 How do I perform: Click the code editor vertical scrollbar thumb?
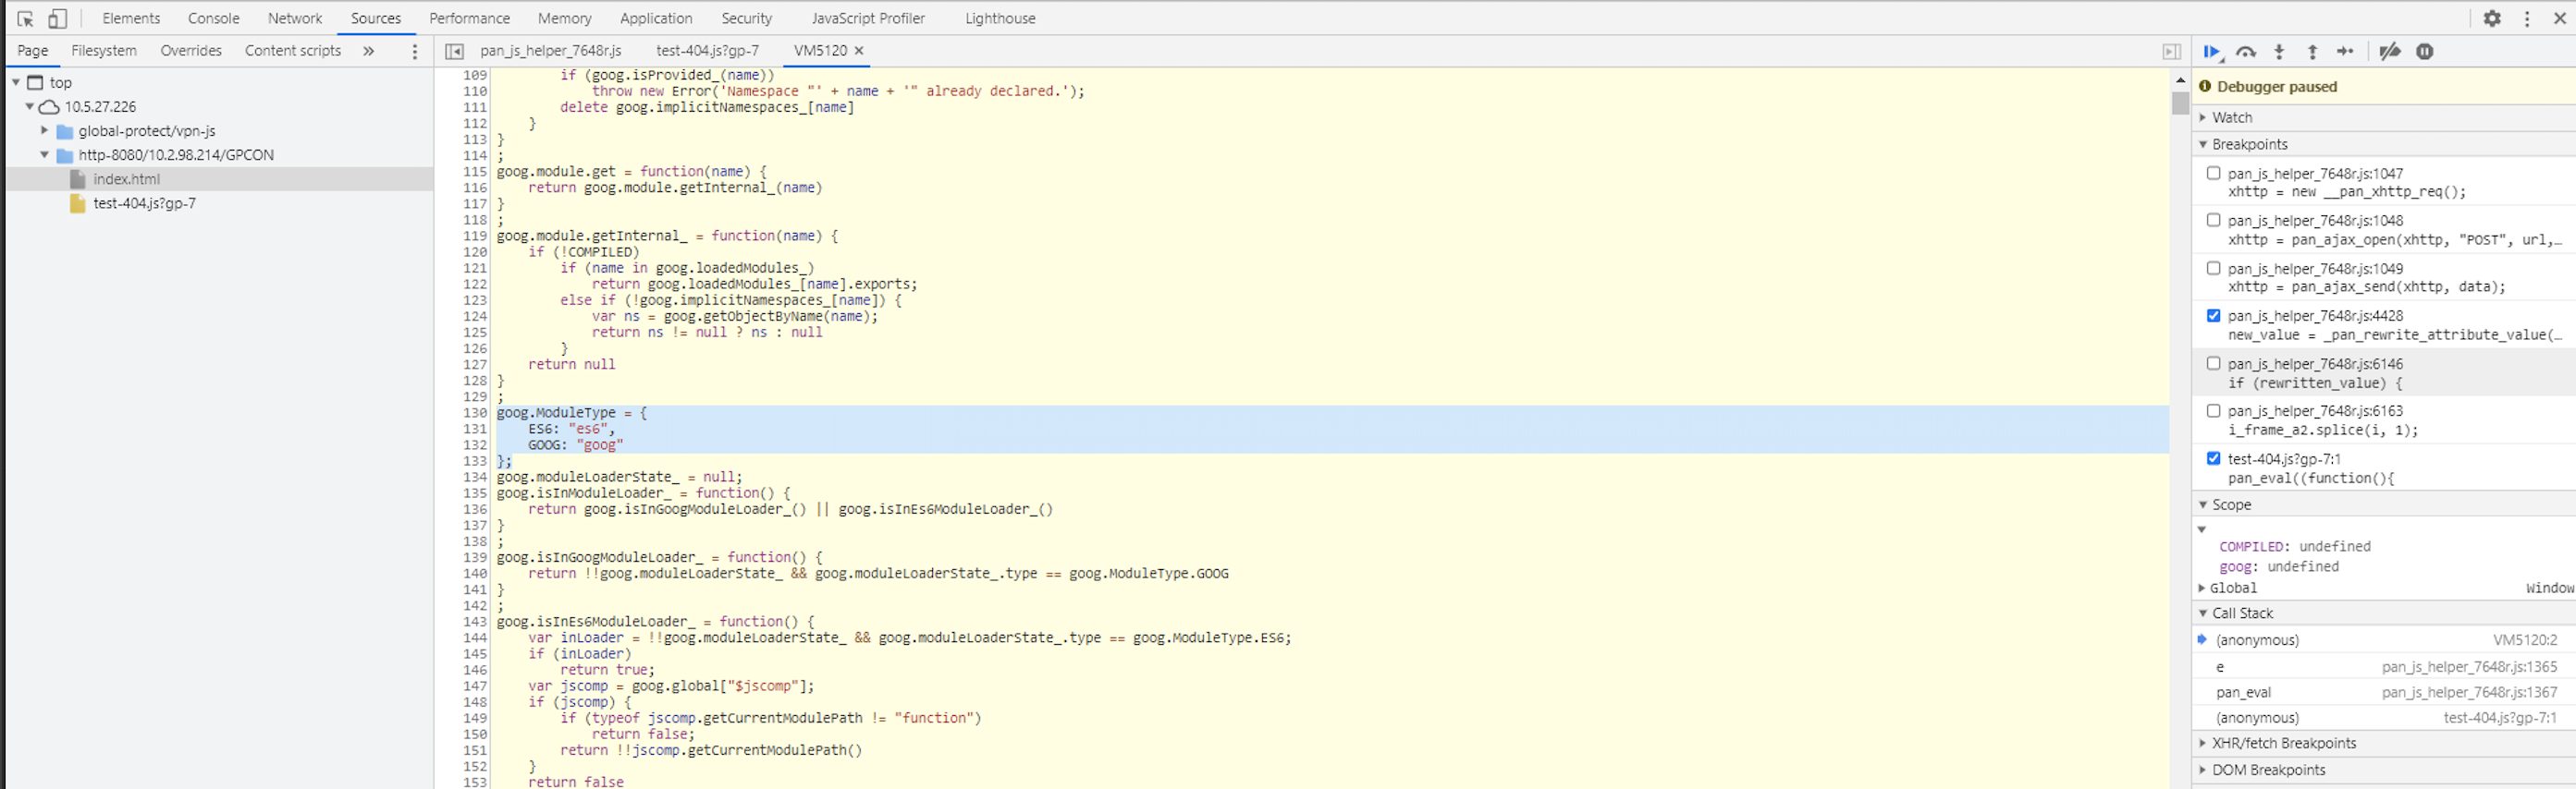[x=2180, y=103]
